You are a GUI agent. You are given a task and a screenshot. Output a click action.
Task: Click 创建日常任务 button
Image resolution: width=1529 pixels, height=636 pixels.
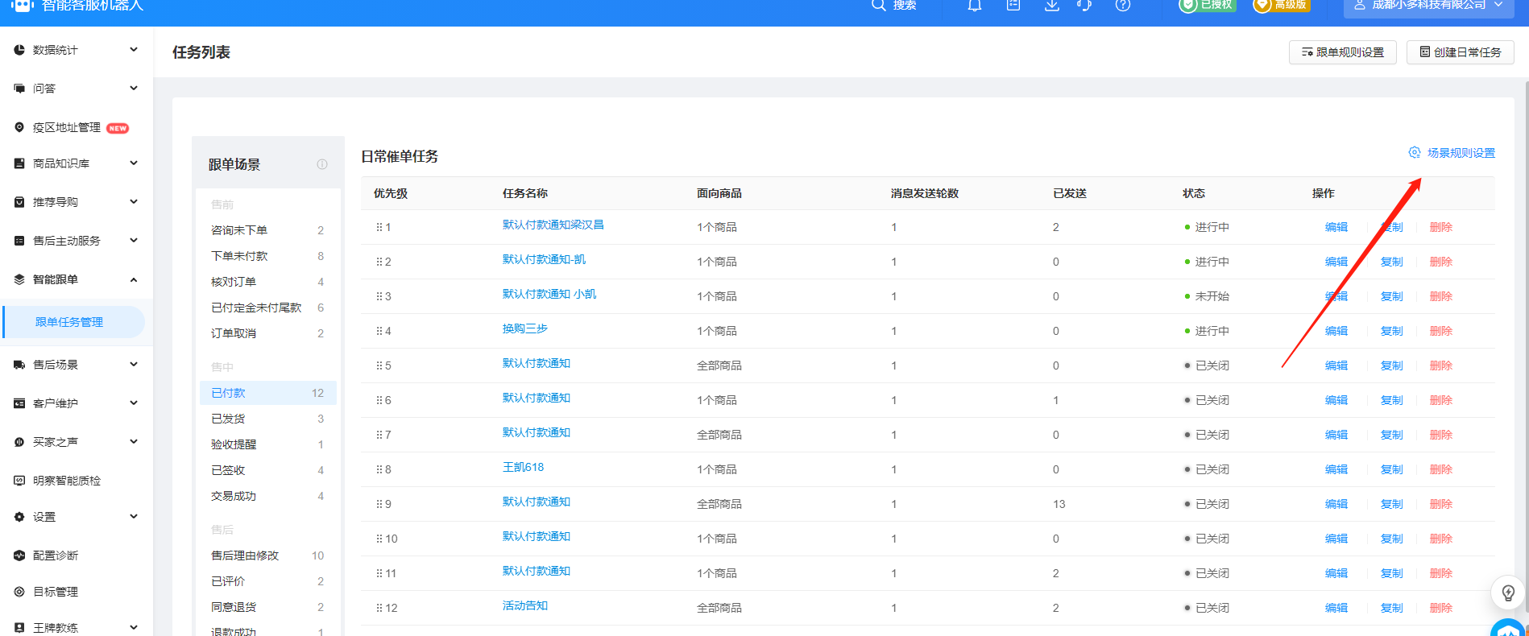click(1461, 52)
